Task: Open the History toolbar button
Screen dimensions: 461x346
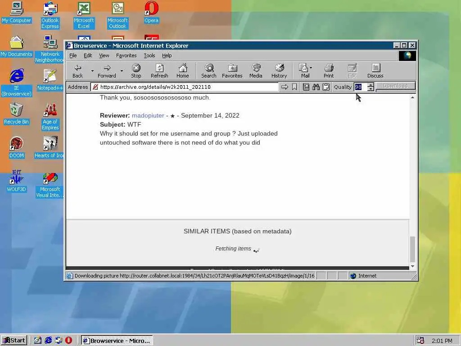Action: click(279, 71)
